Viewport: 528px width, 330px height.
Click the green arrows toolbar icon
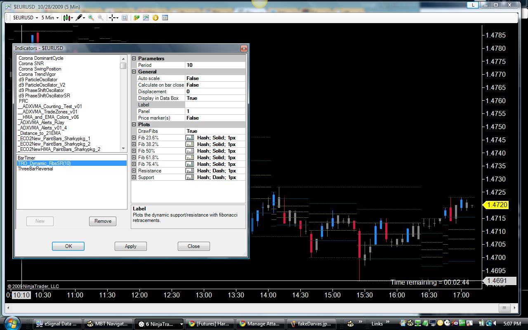[137, 18]
